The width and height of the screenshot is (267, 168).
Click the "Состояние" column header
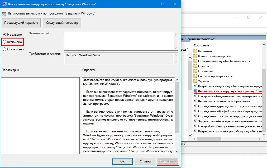pyautogui.click(x=202, y=45)
